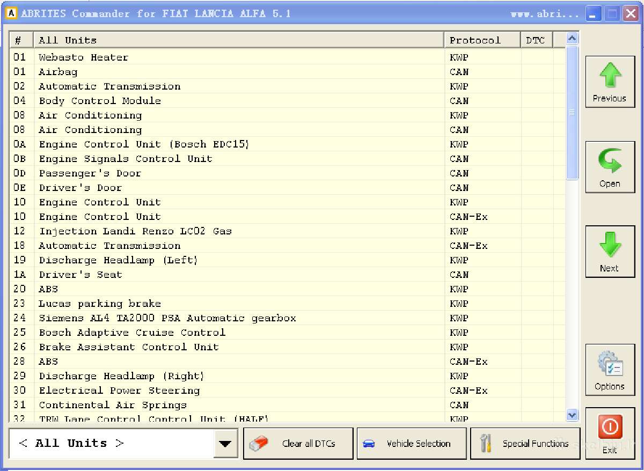This screenshot has width=644, height=471.
Task: Select the Driver's Seat row
Action: [x=288, y=275]
